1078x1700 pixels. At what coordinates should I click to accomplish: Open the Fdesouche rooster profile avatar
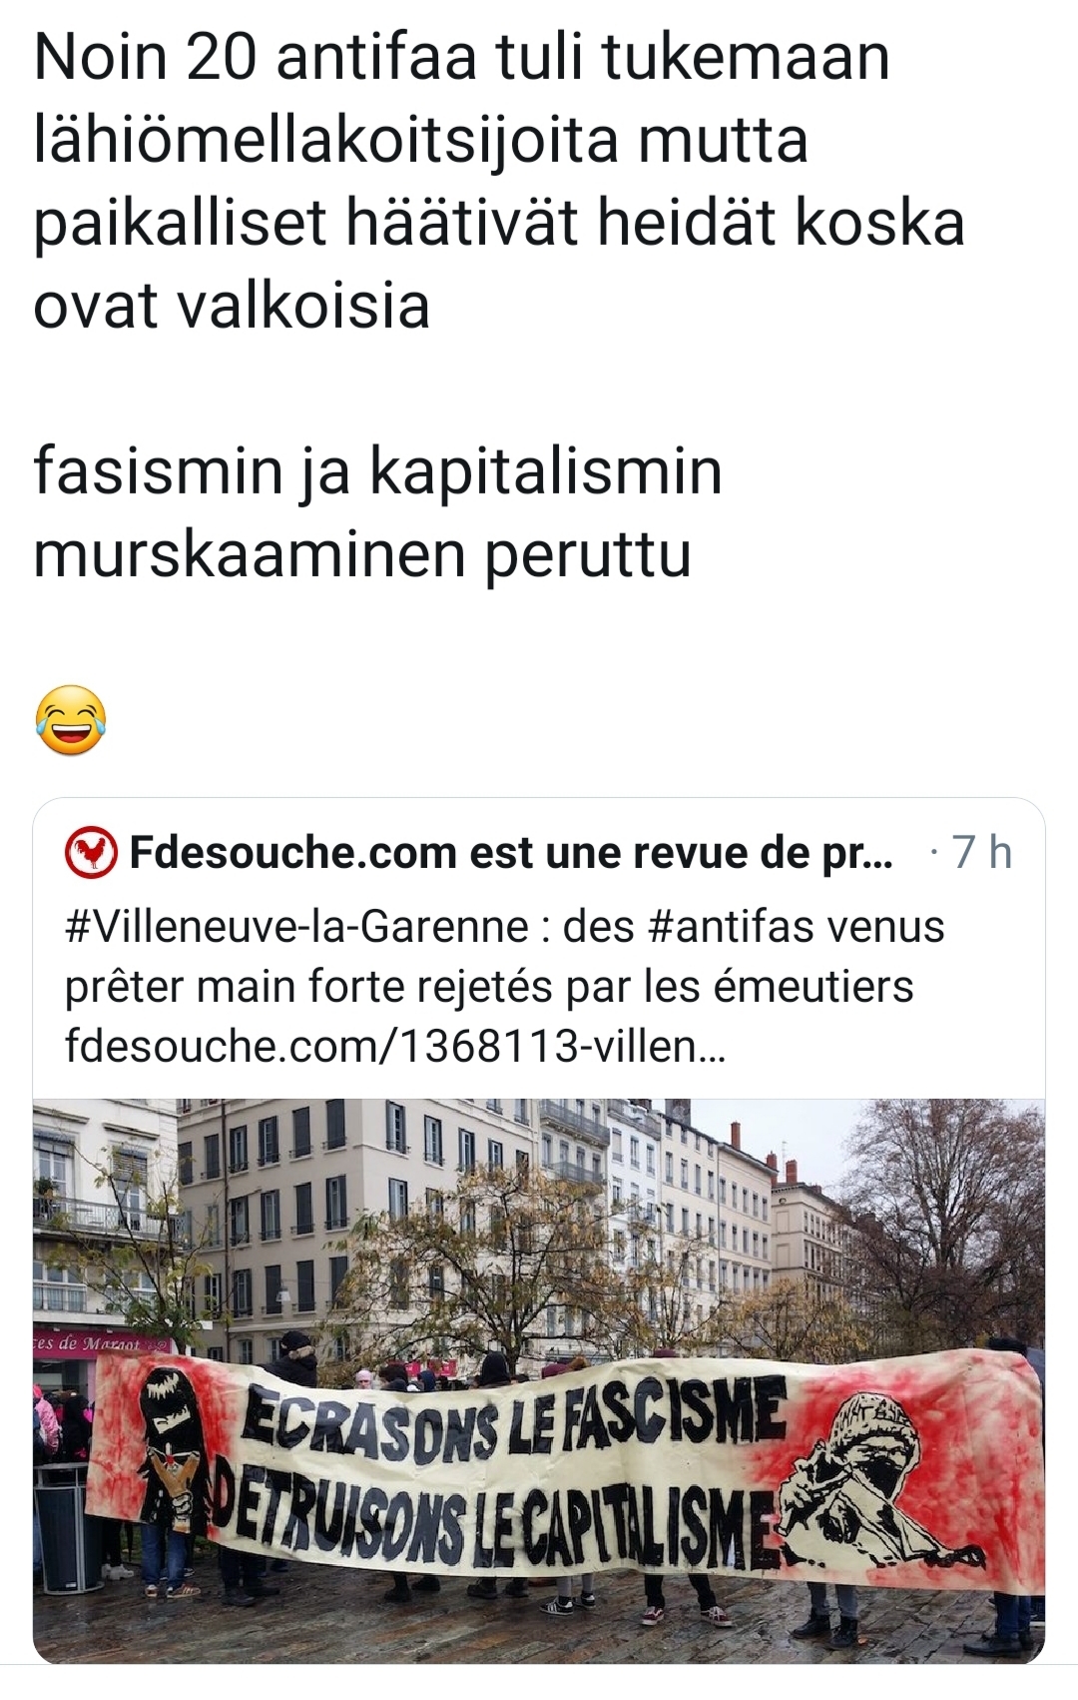click(x=92, y=852)
